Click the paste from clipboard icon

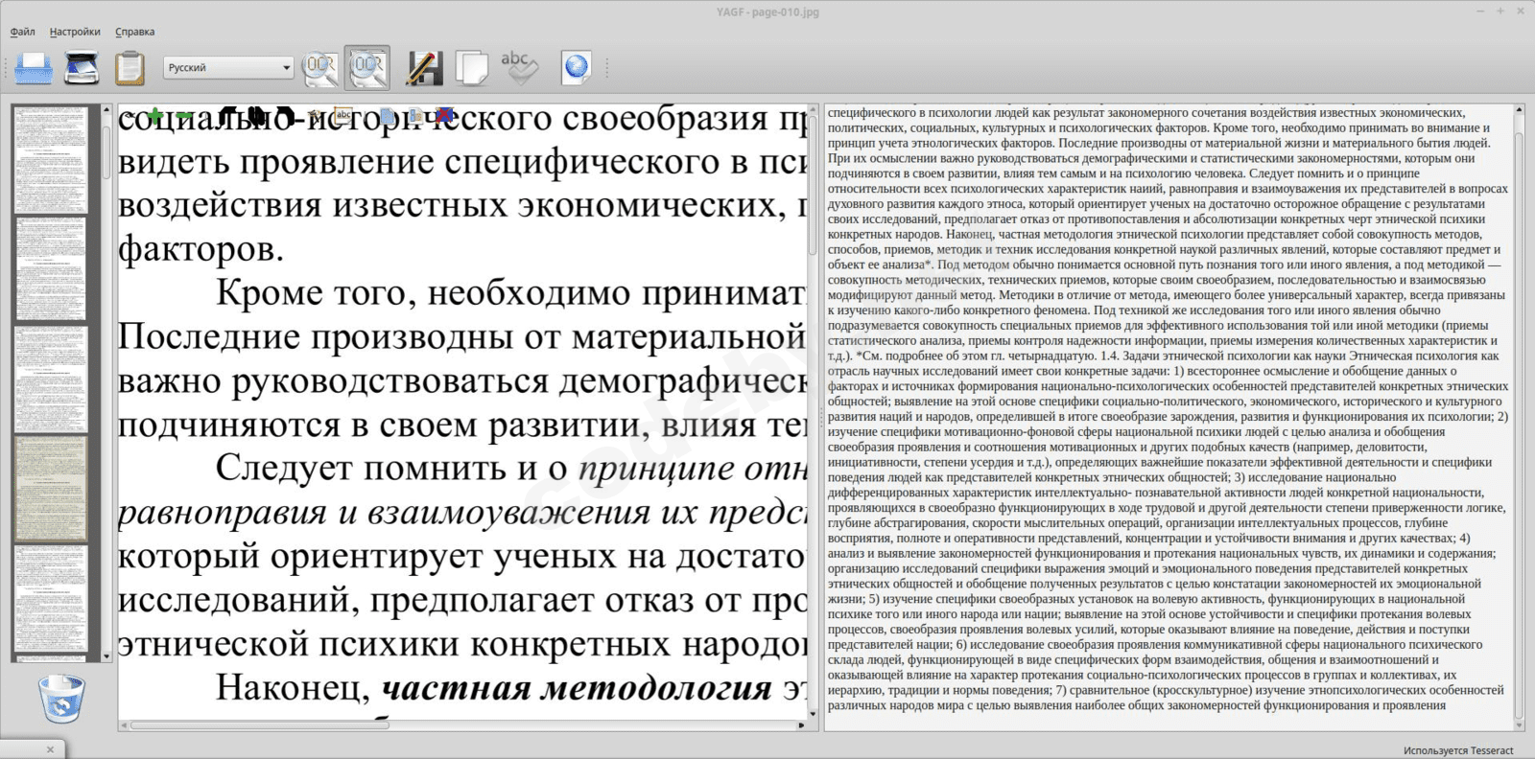point(130,68)
